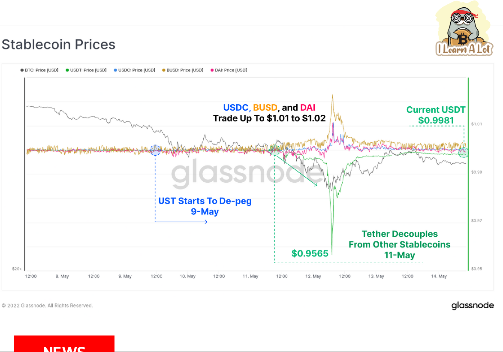
Task: Click the I Learn A Lot mascot logo
Action: 464,29
